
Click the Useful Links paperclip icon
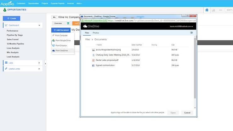(6, 69)
